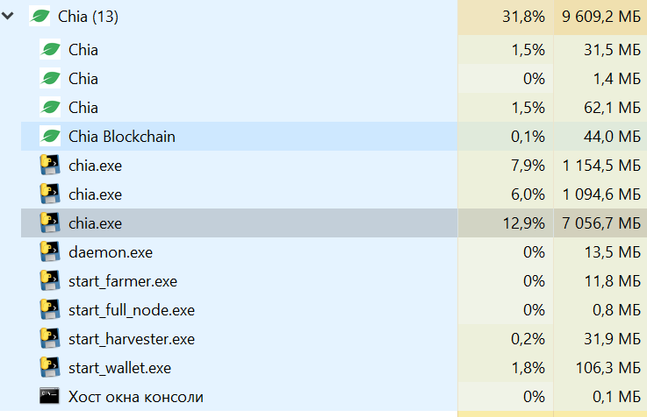647x417 pixels.
Task: Select the Chia Blockchain process row
Action: pyautogui.click(x=122, y=137)
